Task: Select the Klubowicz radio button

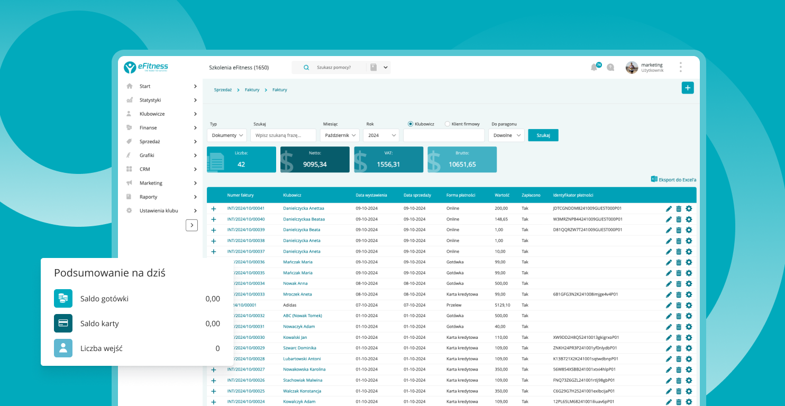Action: [x=410, y=124]
